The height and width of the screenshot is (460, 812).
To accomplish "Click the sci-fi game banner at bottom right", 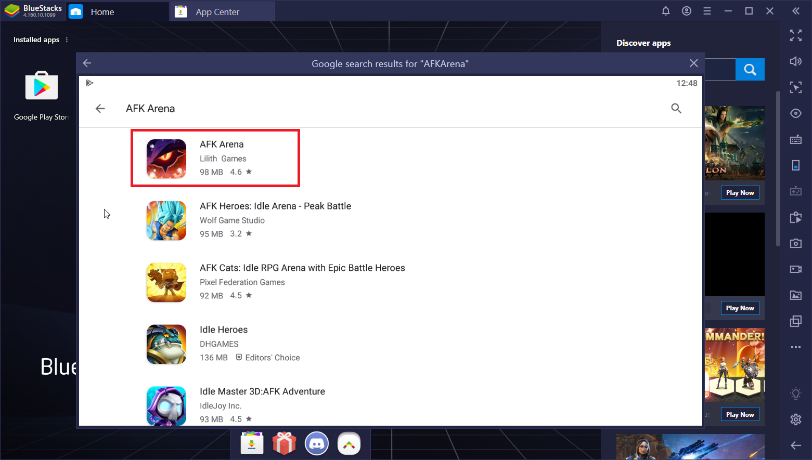I will click(690, 447).
